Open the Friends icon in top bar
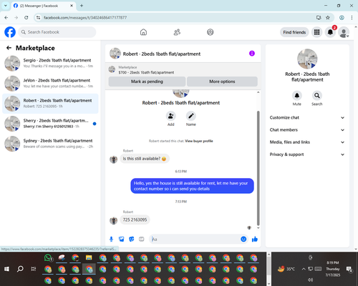This screenshot has width=358, height=286. [x=177, y=32]
